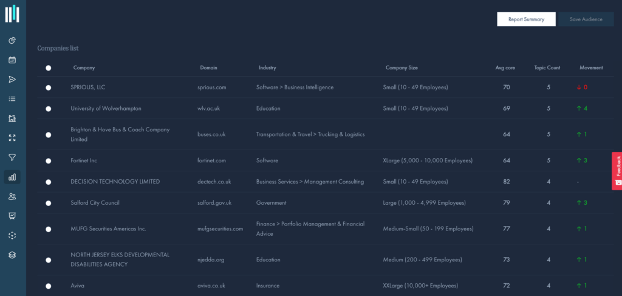Select the Salford City Council row radio
The height and width of the screenshot is (296, 622).
(49, 203)
